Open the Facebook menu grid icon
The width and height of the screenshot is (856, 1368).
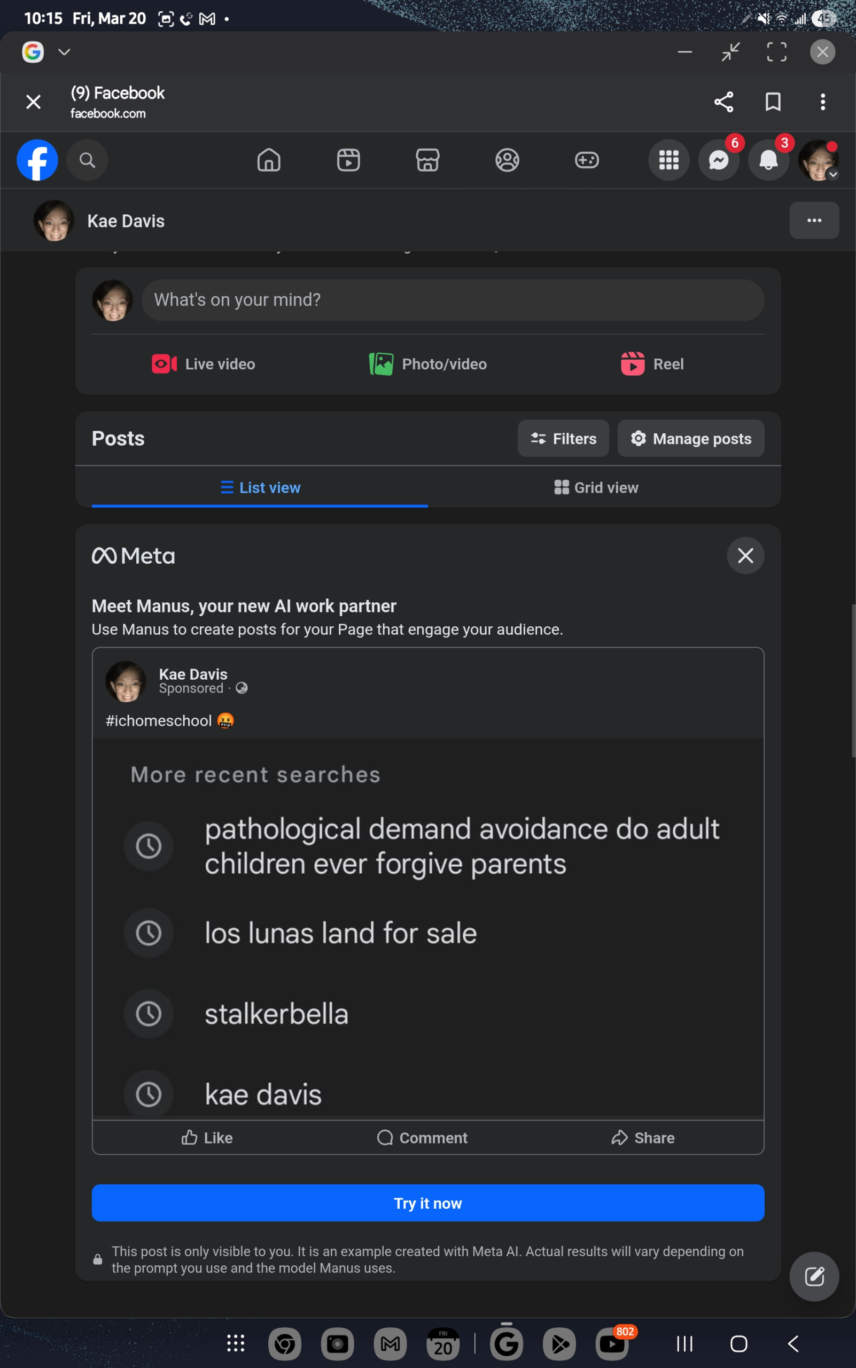pos(668,160)
